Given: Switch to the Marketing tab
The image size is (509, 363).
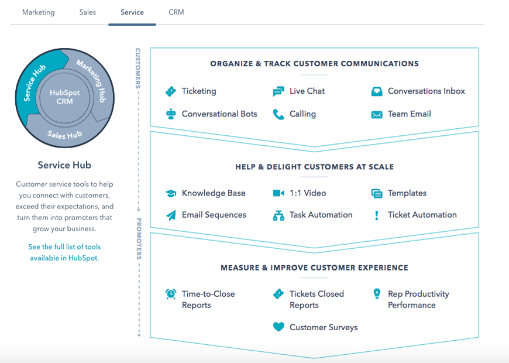Looking at the screenshot, I should click(x=38, y=12).
